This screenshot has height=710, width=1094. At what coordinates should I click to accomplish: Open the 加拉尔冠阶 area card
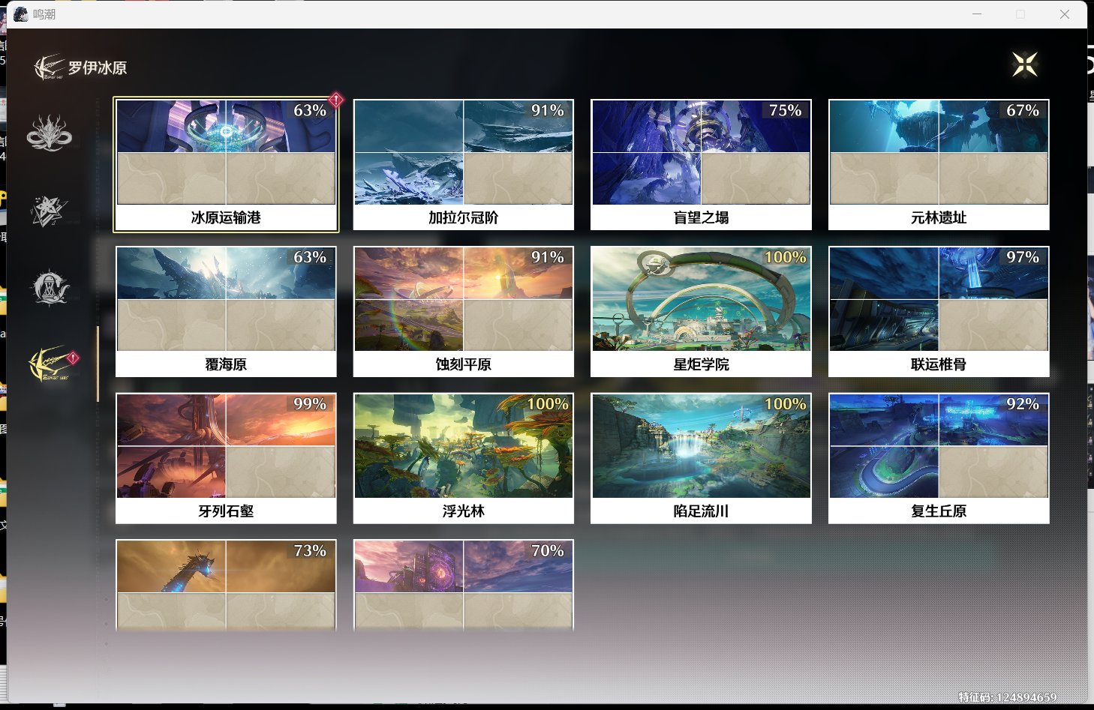[463, 165]
